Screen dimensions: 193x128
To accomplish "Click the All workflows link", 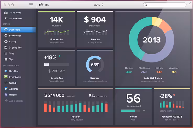I will tap(16, 19).
